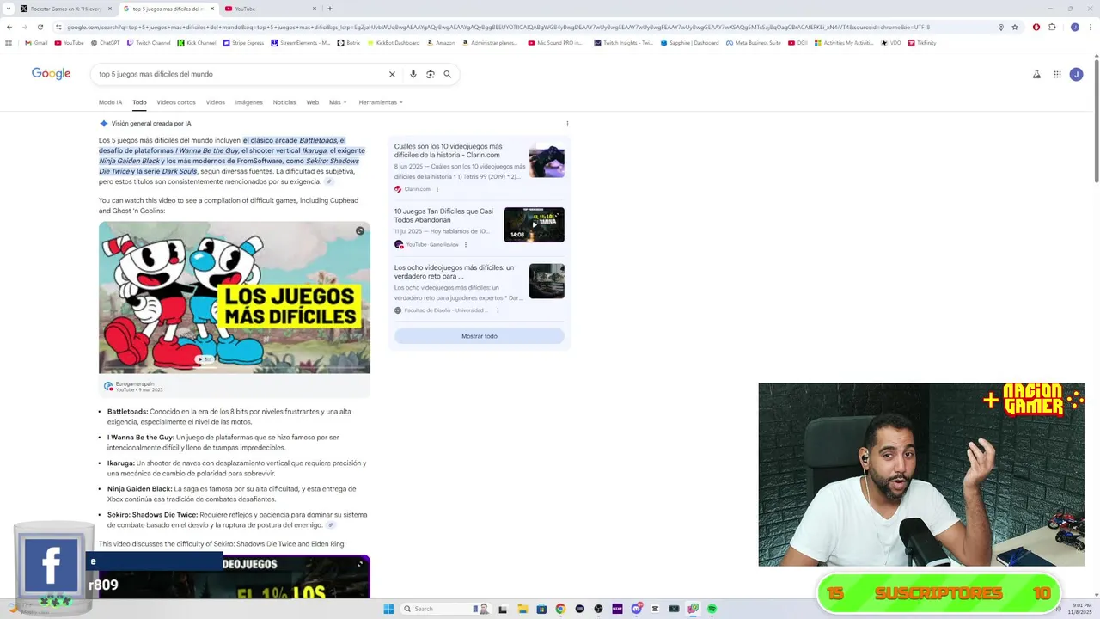The height and width of the screenshot is (619, 1100).
Task: Open three-dot menu for the Clarin.com source
Action: pos(437,189)
